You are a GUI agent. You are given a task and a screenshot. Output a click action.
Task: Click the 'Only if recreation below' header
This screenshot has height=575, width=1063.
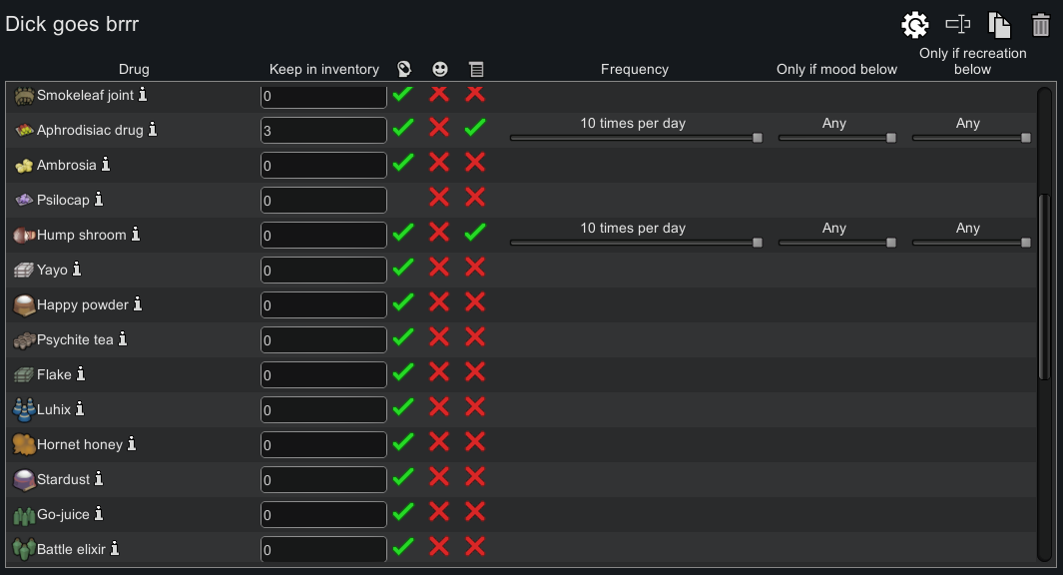973,61
